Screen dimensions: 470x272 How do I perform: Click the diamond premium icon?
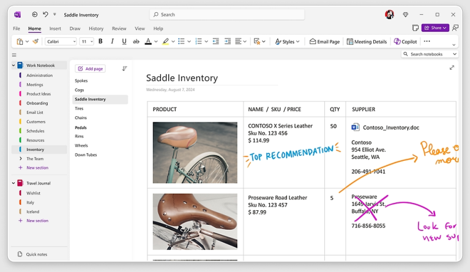point(406,15)
